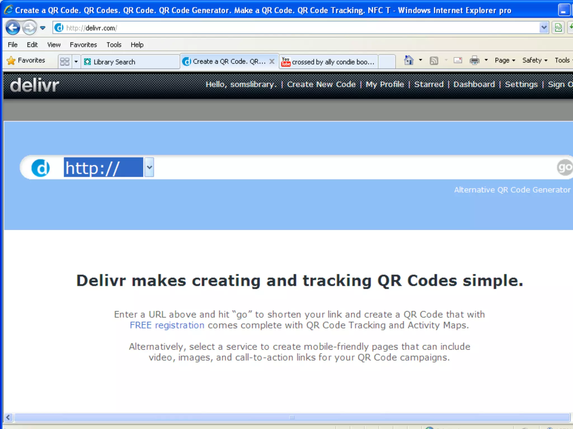Click the RSS feeds icon
Screen dimensions: 573x429
click(434, 60)
